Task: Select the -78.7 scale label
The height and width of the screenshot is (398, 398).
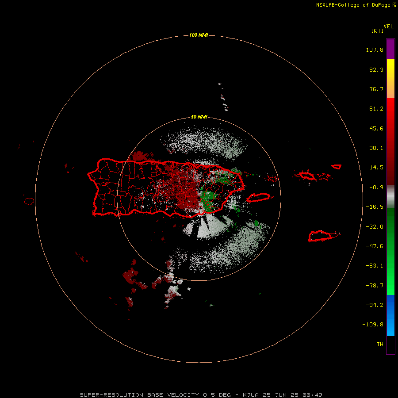Action: (x=375, y=286)
